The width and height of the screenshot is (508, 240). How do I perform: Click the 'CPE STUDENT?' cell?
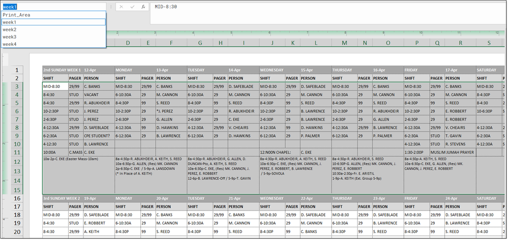(x=99, y=136)
